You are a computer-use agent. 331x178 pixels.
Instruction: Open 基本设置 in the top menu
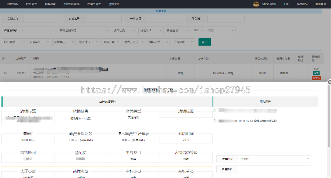(50, 4)
